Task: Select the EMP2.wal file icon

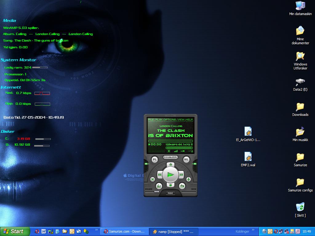Action: tap(248, 159)
